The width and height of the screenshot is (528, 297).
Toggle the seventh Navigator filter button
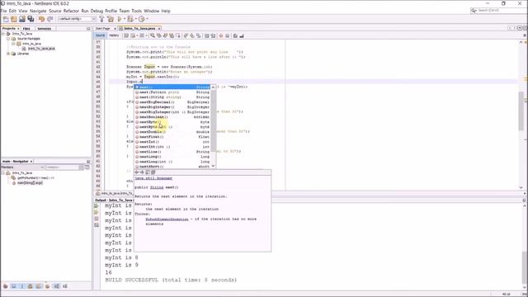point(56,286)
